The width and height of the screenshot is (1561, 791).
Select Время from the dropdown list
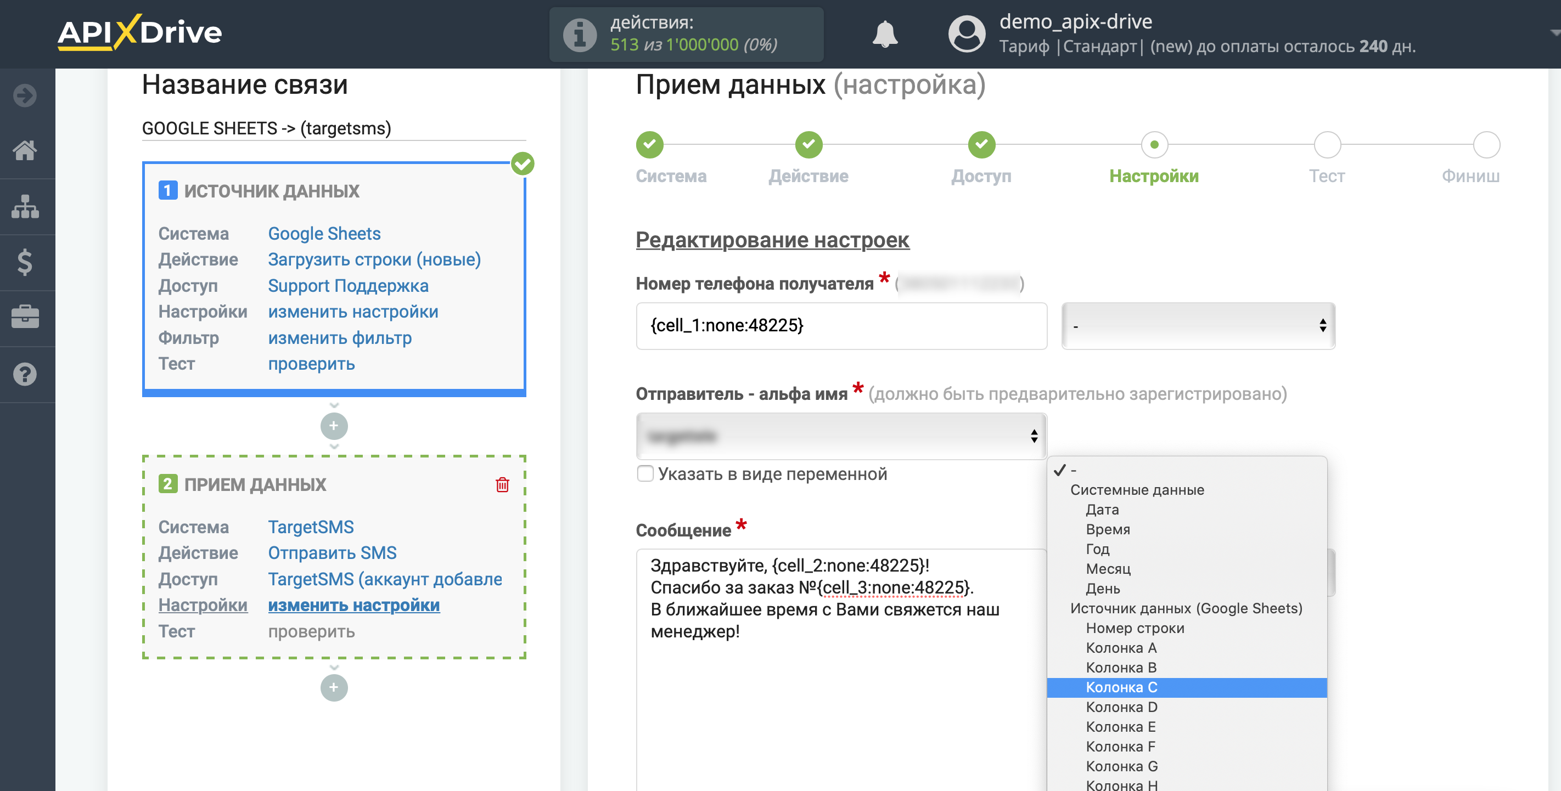tap(1187, 529)
